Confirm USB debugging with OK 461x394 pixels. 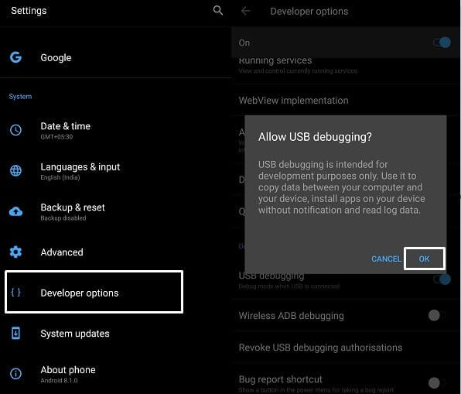(x=424, y=259)
